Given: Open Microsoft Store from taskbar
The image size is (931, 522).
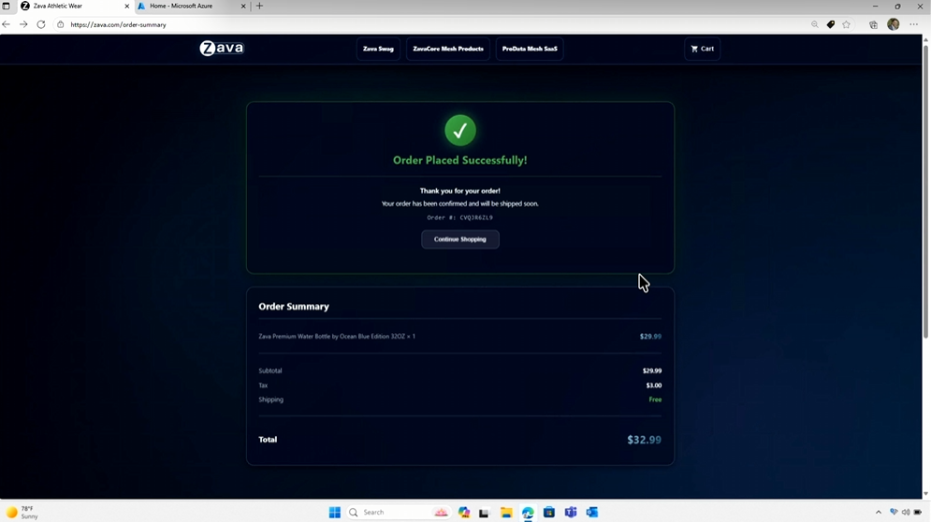Looking at the screenshot, I should pyautogui.click(x=548, y=512).
